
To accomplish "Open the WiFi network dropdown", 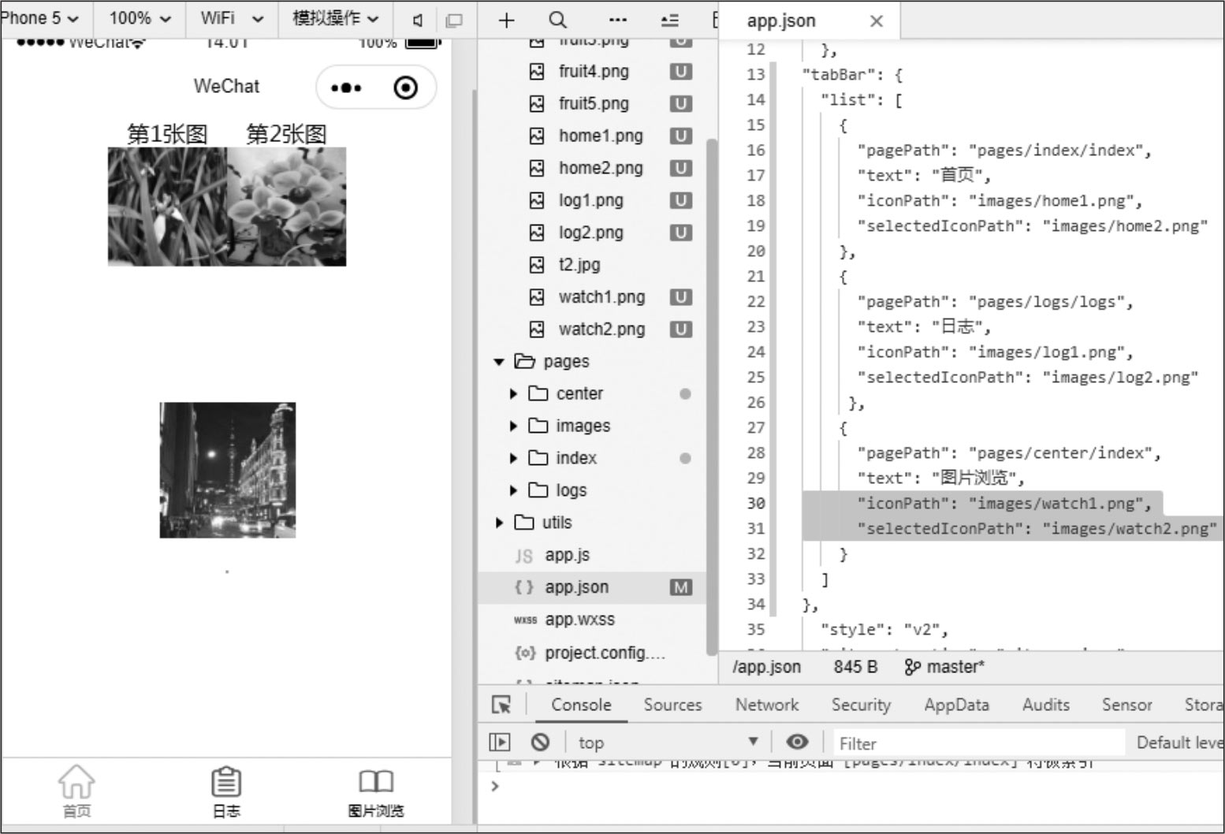I will (x=231, y=18).
